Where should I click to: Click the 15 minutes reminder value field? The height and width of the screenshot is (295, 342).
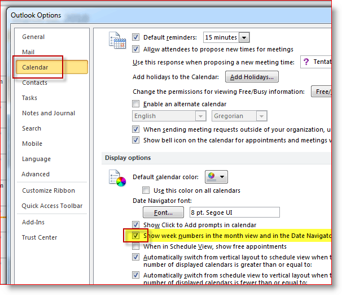coord(221,37)
